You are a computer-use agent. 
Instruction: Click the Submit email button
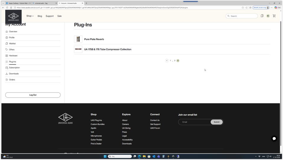click(x=217, y=122)
